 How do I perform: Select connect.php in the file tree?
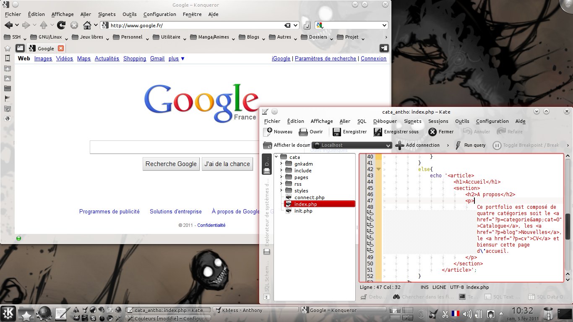(x=309, y=197)
